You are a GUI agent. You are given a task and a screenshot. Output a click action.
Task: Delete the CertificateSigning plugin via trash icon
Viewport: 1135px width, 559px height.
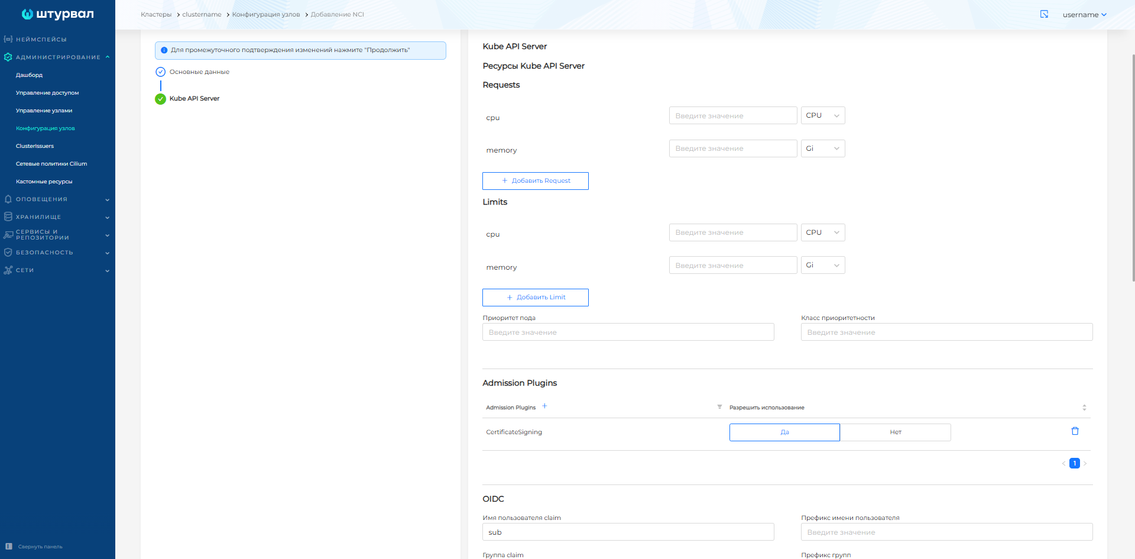(x=1075, y=431)
